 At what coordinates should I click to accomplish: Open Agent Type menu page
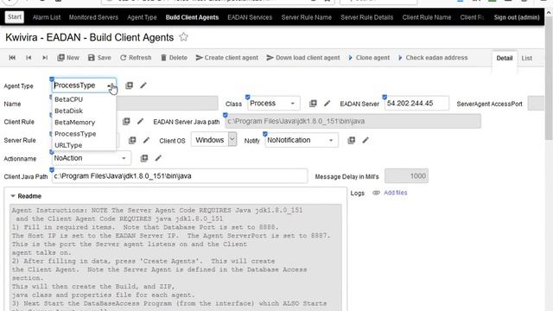point(142,17)
